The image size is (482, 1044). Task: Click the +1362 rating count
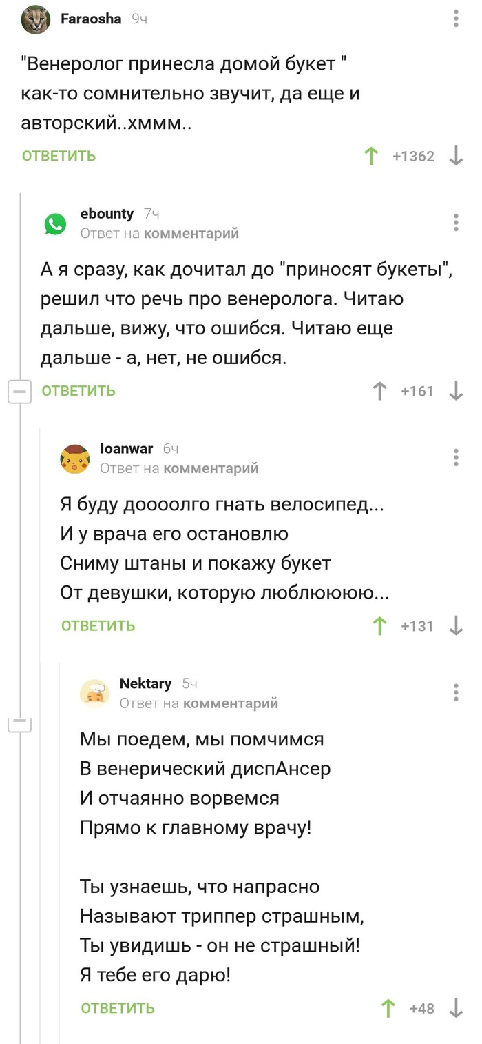tap(414, 156)
